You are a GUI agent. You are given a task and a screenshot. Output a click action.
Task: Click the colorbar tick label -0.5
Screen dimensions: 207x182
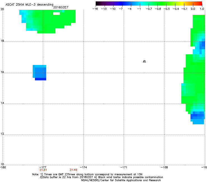pos(167,9)
